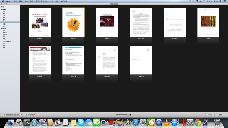Viewport: 228px width, 128px height.
Task: Open Mail stamp icon with badge
Action: pyautogui.click(x=42, y=122)
